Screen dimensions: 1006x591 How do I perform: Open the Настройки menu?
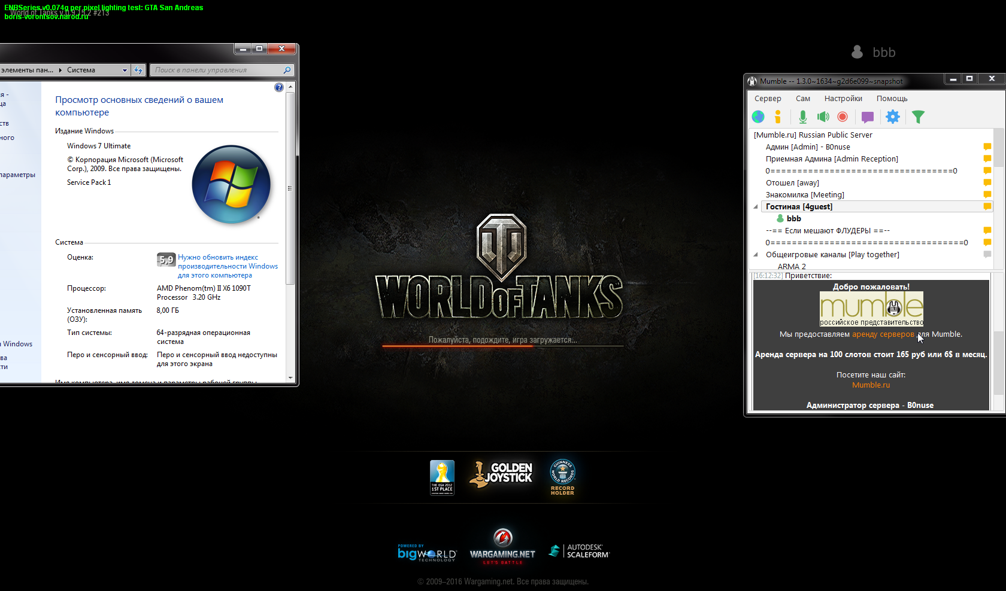pyautogui.click(x=843, y=99)
